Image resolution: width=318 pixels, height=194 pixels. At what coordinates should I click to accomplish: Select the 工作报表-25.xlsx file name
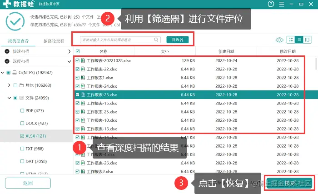point(102,112)
